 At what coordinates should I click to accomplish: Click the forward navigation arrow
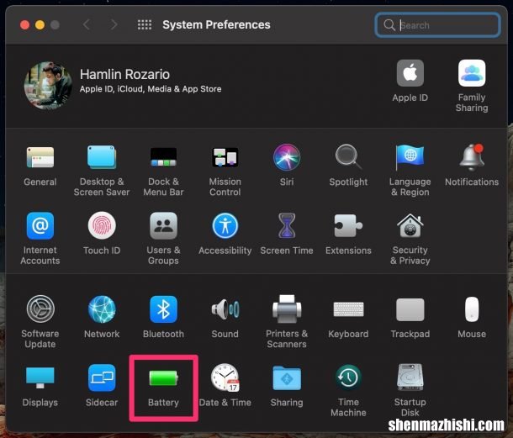(x=114, y=25)
